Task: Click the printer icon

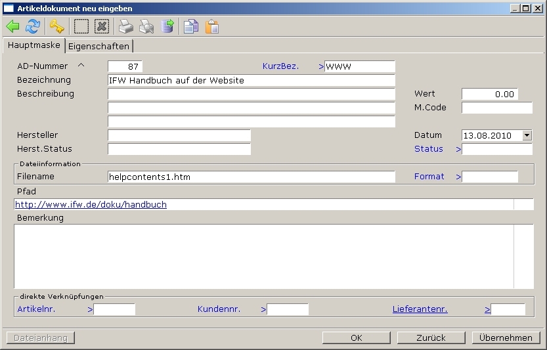Action: point(126,26)
